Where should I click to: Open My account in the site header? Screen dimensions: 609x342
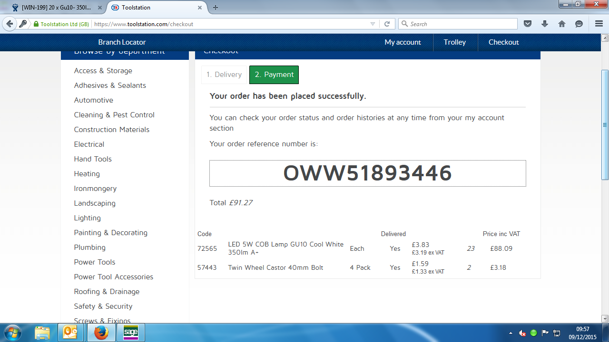(403, 42)
